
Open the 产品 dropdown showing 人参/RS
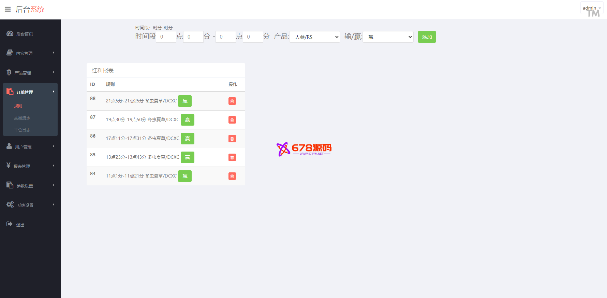tap(314, 37)
